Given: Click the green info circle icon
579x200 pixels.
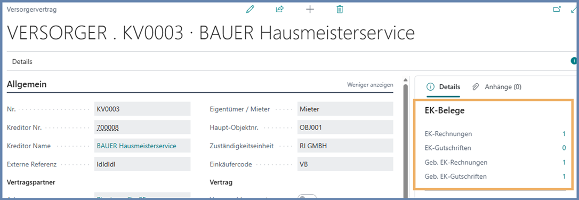Looking at the screenshot, I should pos(574,61).
